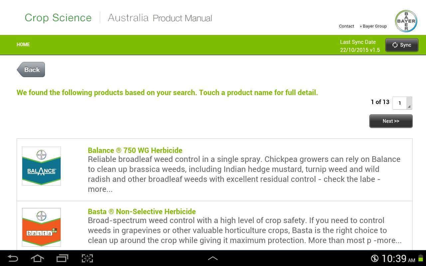Check the battery indicator in the status bar
Image resolution: width=426 pixels, height=266 pixels.
pyautogui.click(x=420, y=258)
